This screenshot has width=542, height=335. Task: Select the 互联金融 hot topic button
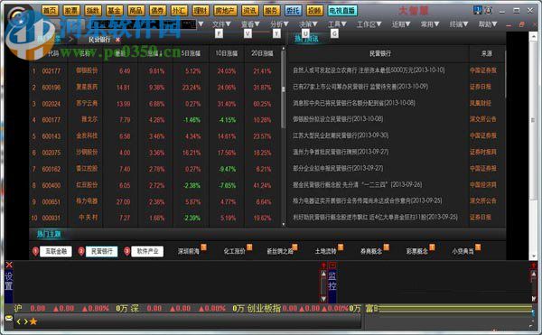coord(56,251)
